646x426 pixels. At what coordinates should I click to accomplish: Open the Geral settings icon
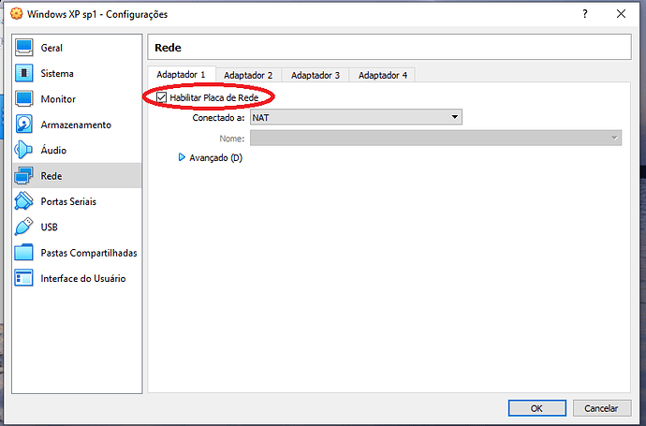(x=24, y=48)
